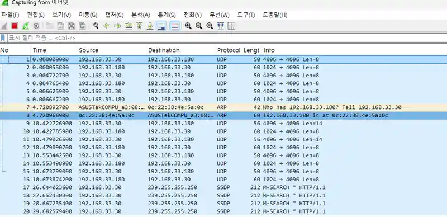Select packet 4 at time 0.004765400

(223, 83)
